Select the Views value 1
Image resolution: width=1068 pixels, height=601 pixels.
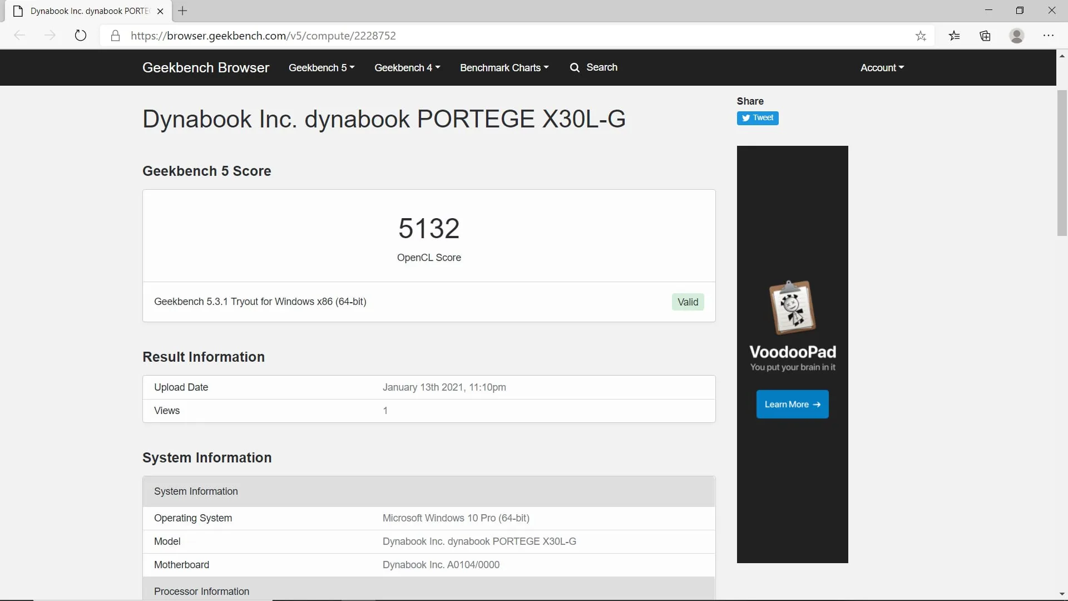tap(385, 411)
